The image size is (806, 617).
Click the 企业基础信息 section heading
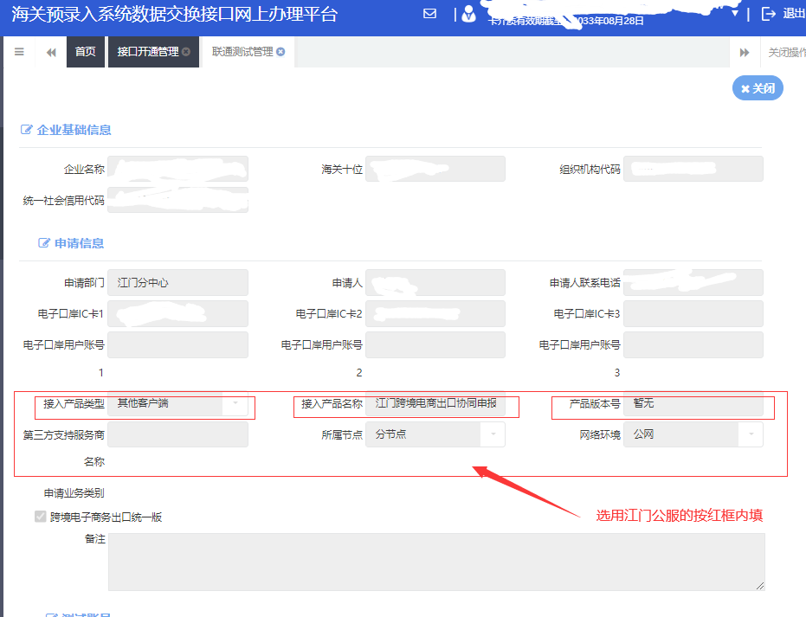pyautogui.click(x=74, y=130)
